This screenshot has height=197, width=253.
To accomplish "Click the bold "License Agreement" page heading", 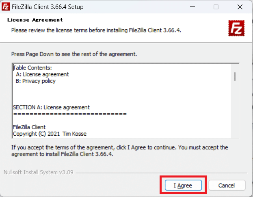I will tap(35, 19).
